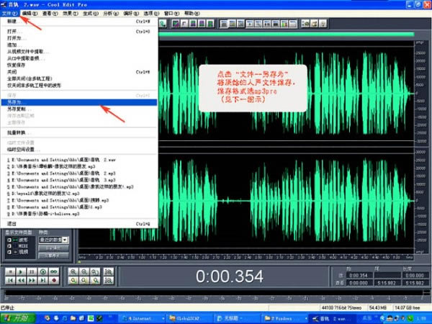The width and height of the screenshot is (432, 324).
Task: Toggle the 波形 file type checkbox
Action: pos(8,240)
